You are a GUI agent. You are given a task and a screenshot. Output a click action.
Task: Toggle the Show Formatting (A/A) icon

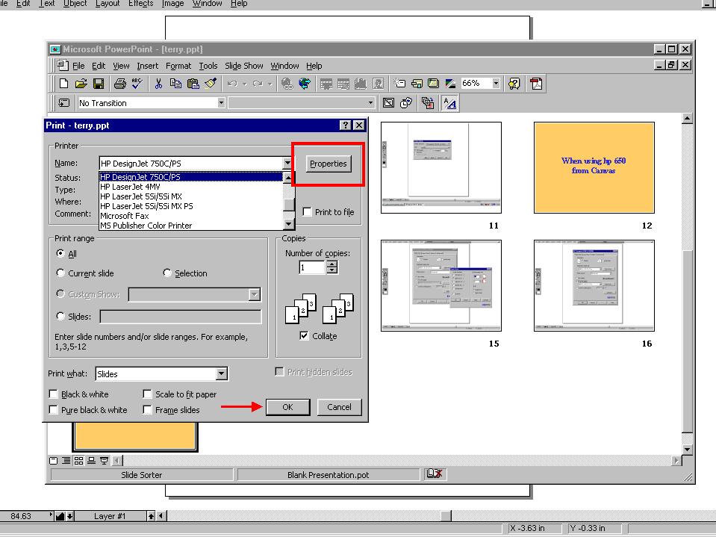click(449, 103)
